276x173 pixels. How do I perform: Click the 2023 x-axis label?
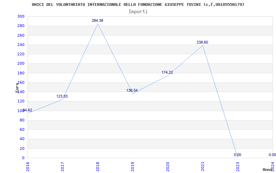238,166
